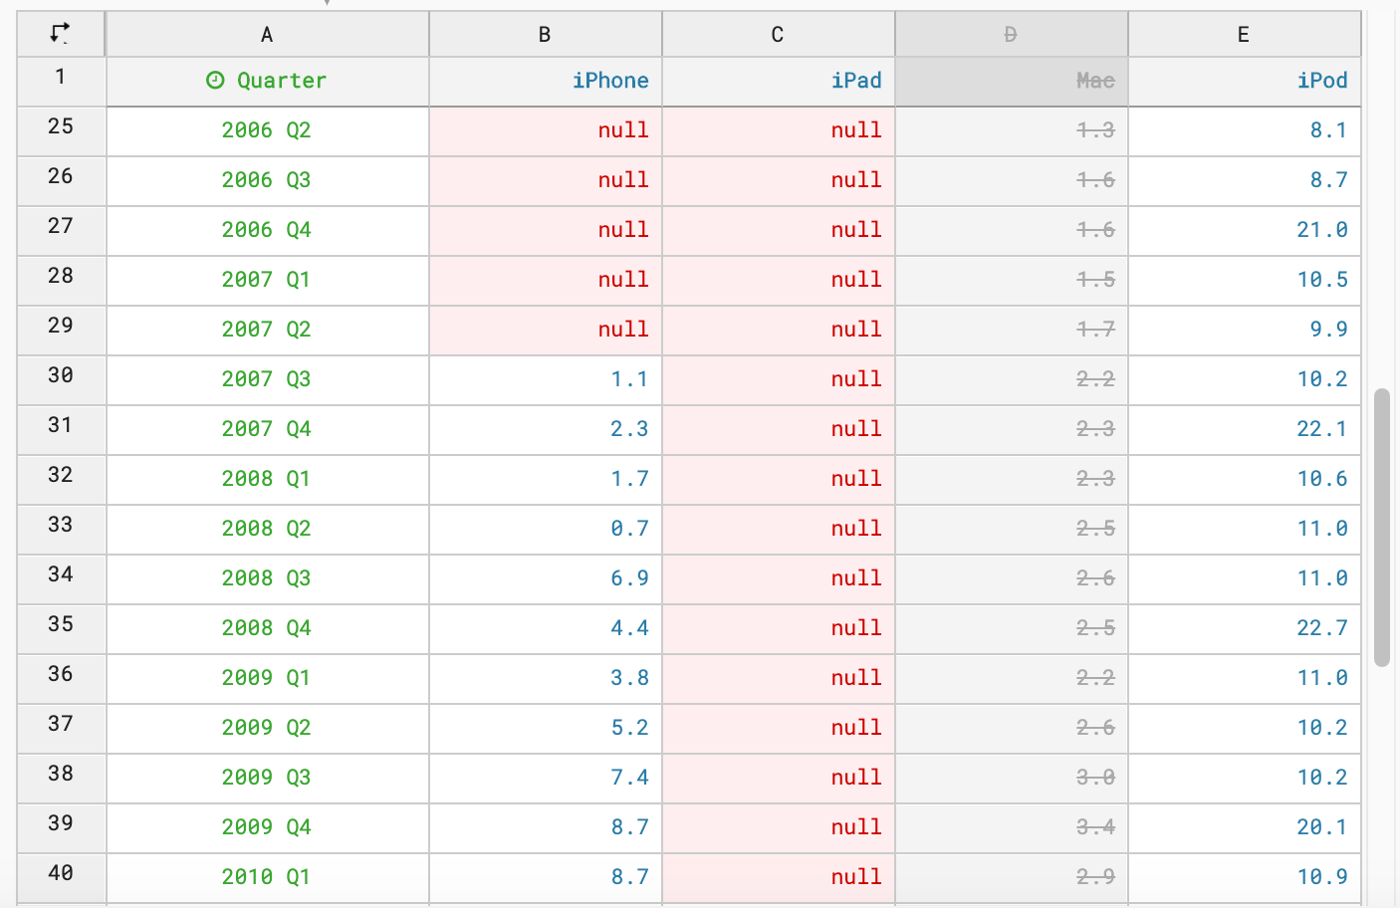Select column B header
Image resolution: width=1400 pixels, height=908 pixels.
[x=545, y=35]
